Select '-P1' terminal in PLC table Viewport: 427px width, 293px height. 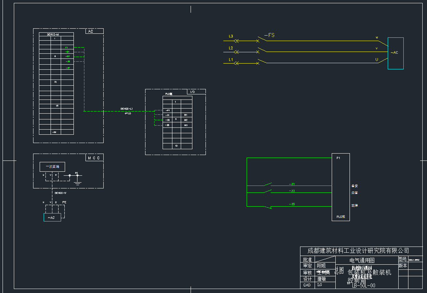point(168,110)
